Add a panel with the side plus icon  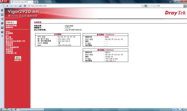pyautogui.click(x=2, y=36)
